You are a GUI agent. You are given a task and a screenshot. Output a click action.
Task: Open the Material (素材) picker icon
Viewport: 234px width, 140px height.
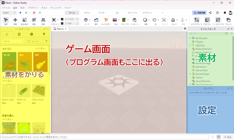(145, 20)
